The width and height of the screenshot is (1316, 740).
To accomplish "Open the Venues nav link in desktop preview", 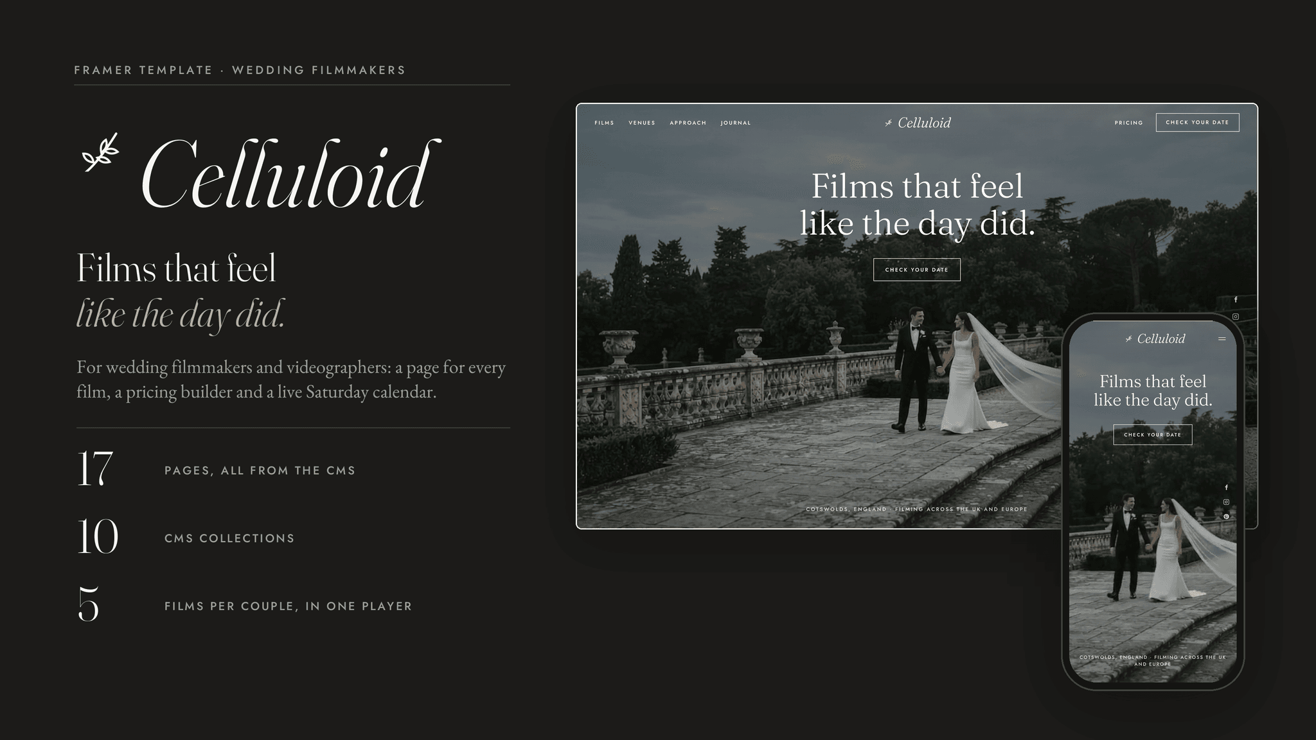I will [642, 123].
